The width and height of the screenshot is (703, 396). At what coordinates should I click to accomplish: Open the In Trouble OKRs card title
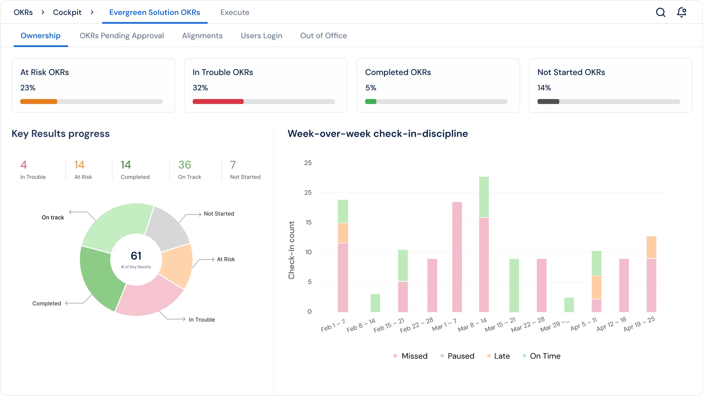click(x=223, y=72)
